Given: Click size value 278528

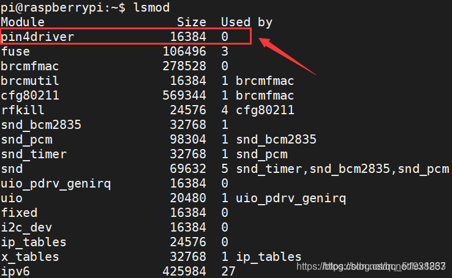Looking at the screenshot, I should point(184,67).
